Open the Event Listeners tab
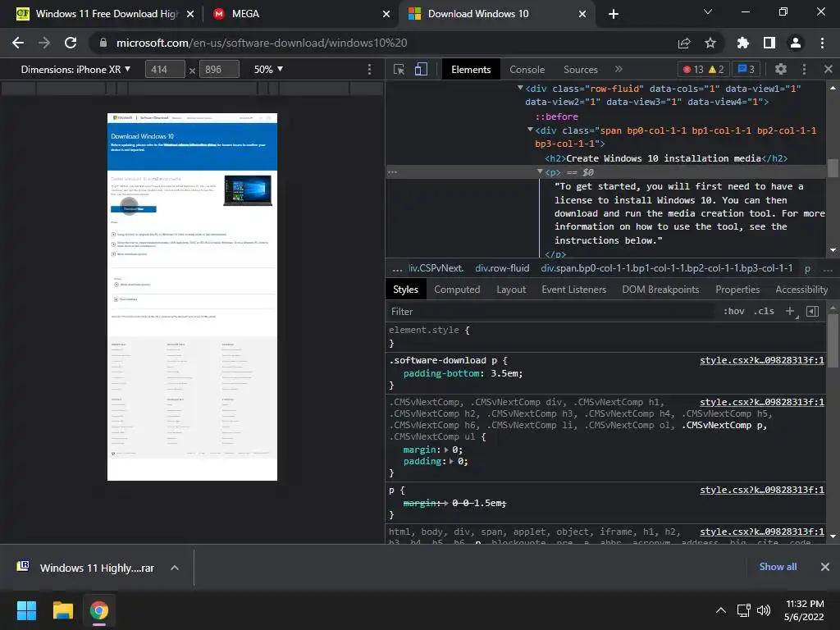Viewport: 840px width, 630px height. coord(573,290)
